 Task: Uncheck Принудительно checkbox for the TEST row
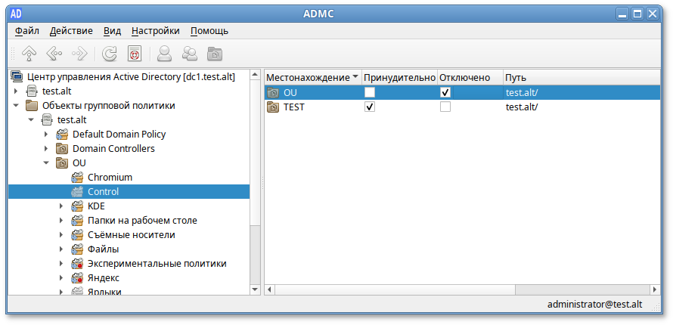pos(370,107)
